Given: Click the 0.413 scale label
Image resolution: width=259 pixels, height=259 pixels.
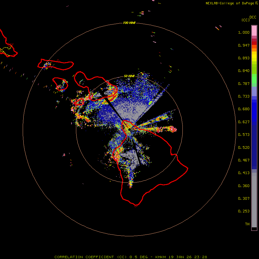Looking at the screenshot, I should (244, 173).
